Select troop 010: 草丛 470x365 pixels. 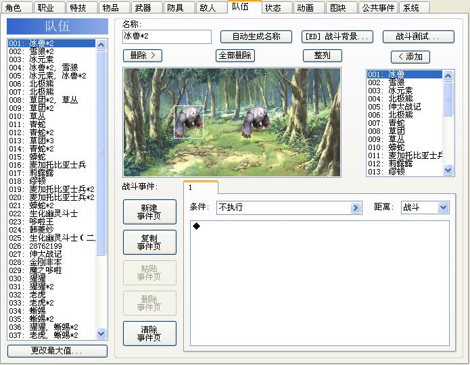pos(51,116)
